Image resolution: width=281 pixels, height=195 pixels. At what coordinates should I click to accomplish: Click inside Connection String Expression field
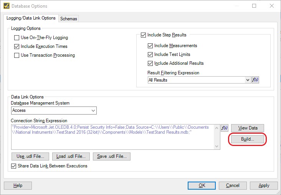point(113,137)
